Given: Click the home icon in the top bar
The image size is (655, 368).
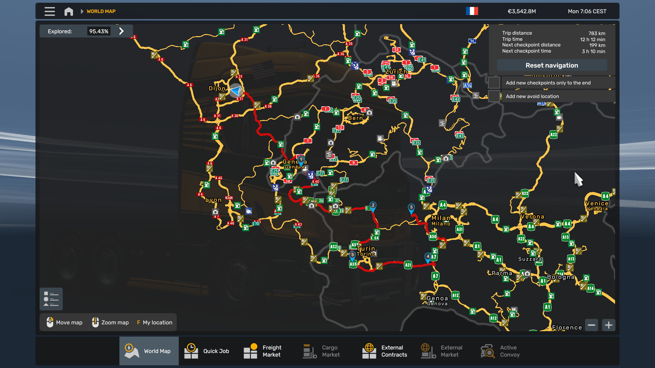Looking at the screenshot, I should coord(69,11).
